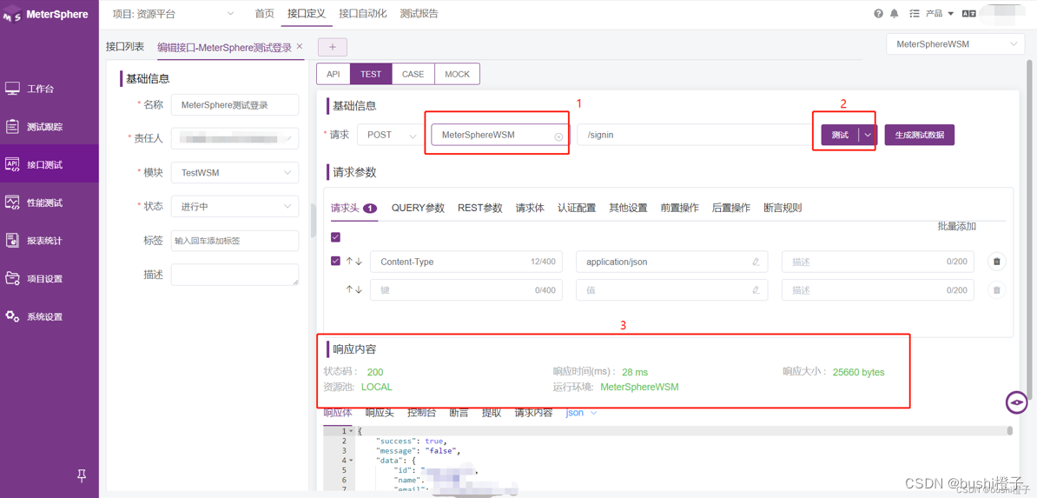Click the 生成测试数据 button
Viewport: 1037px width, 498px height.
click(919, 135)
